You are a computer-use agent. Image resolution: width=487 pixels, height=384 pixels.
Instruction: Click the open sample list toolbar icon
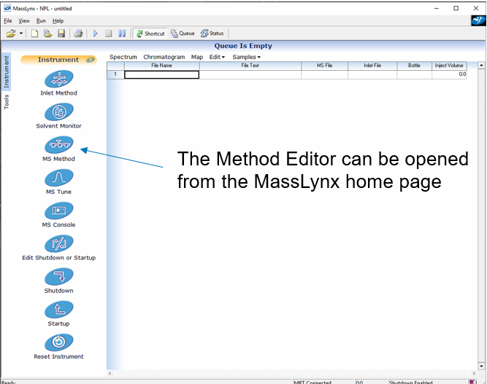click(x=47, y=34)
